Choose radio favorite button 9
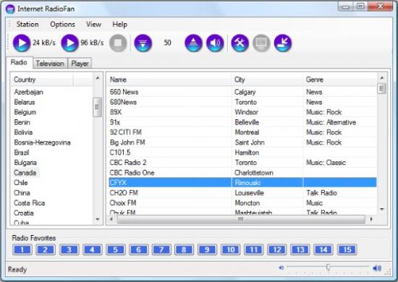 point(207,249)
